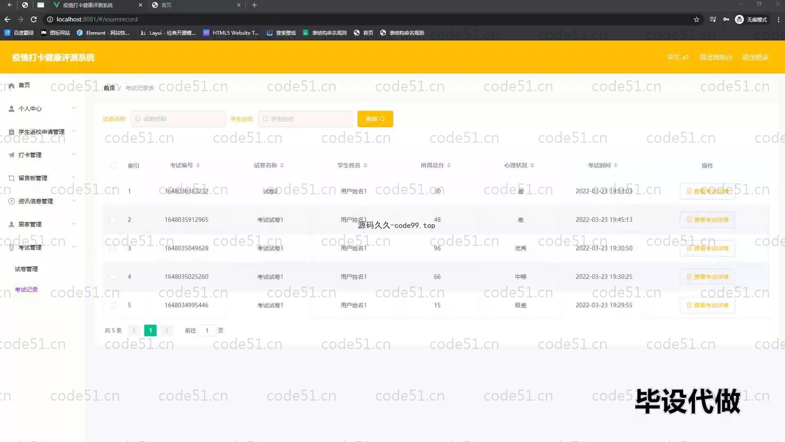Close the 疫情打卡健康评测系统 tab

(x=141, y=5)
